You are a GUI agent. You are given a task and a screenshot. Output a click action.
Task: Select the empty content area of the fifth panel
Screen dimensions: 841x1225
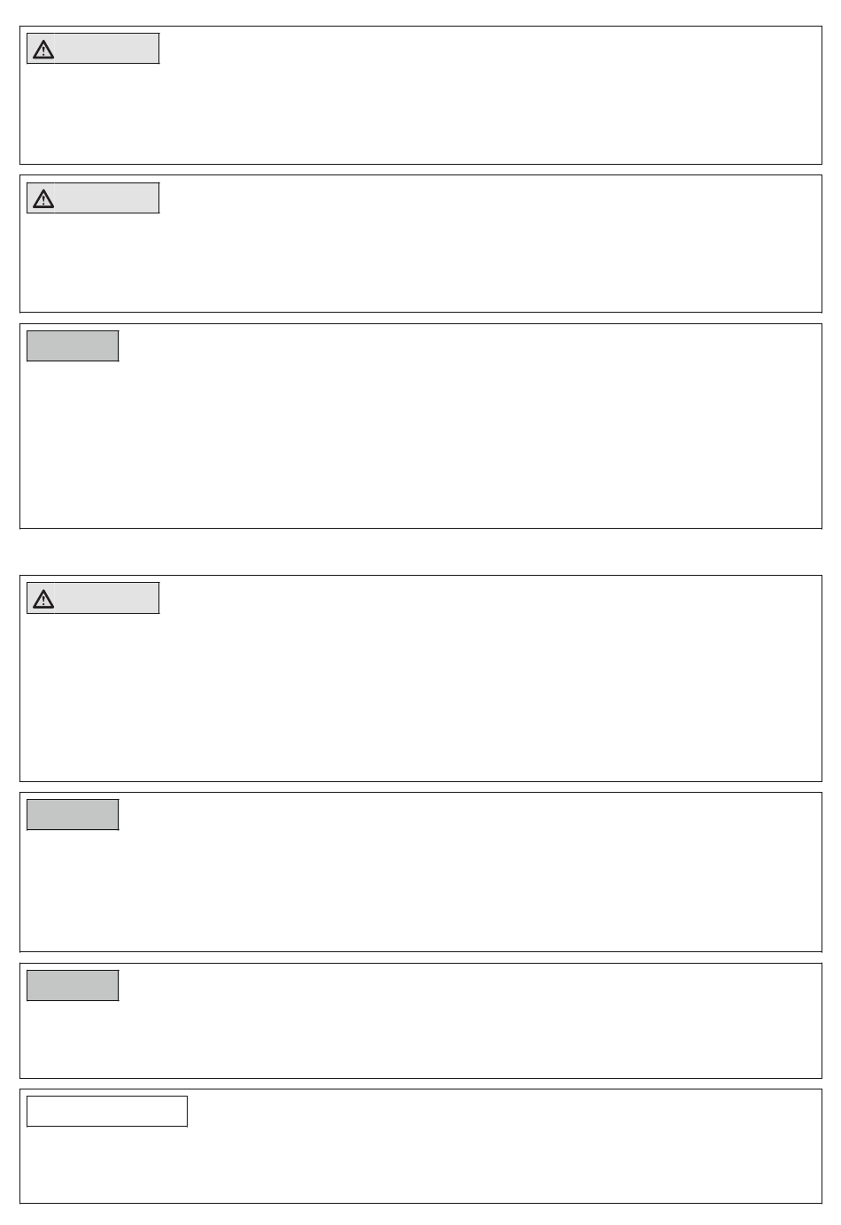420,888
